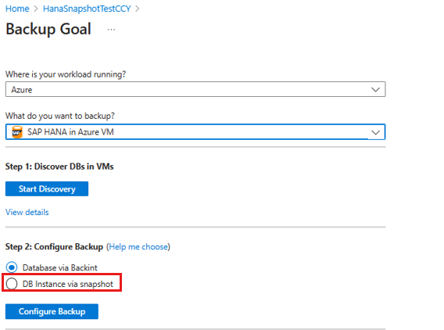Click breadcrumb separator after Home
The width and height of the screenshot is (444, 330).
[36, 9]
